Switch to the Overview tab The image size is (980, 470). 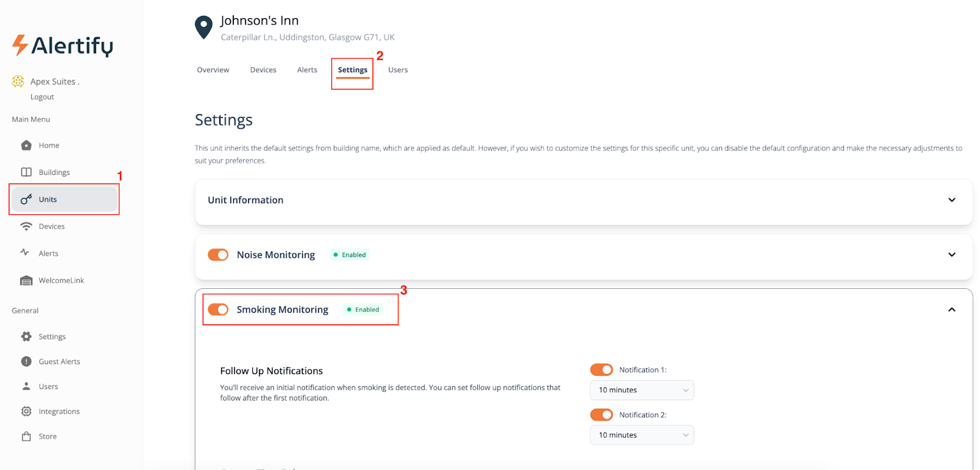coord(213,70)
